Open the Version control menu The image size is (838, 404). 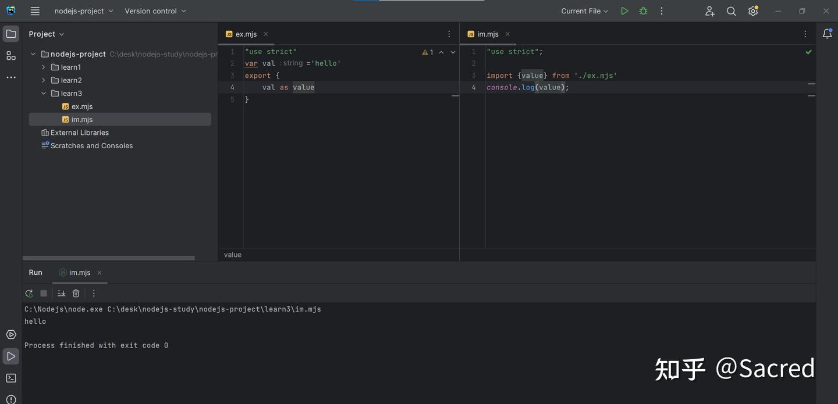(x=155, y=11)
